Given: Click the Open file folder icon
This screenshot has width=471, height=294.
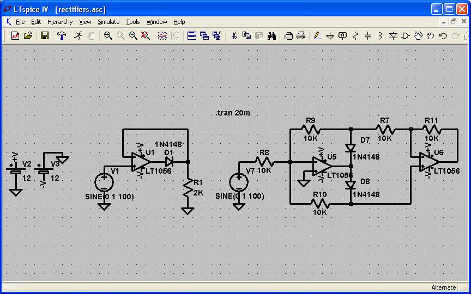Looking at the screenshot, I should [28, 36].
